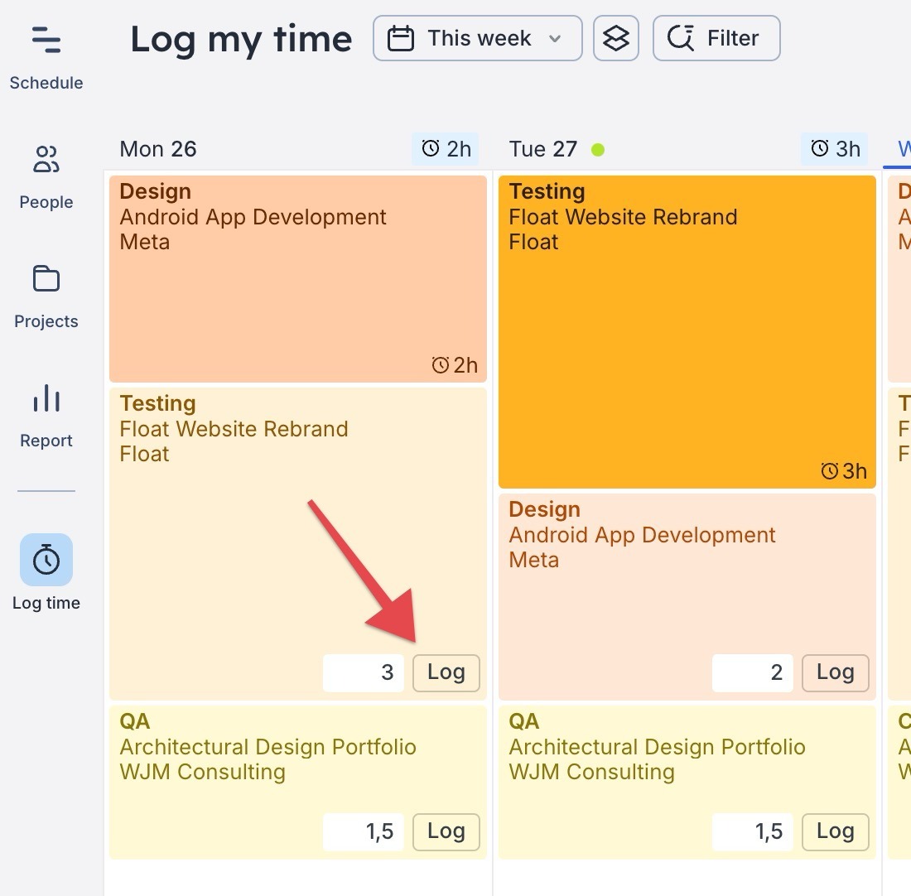Go to the People section

(x=46, y=160)
